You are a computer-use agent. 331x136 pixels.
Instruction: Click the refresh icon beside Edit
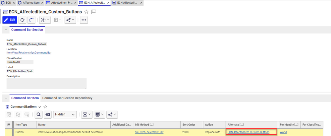[x=23, y=20]
